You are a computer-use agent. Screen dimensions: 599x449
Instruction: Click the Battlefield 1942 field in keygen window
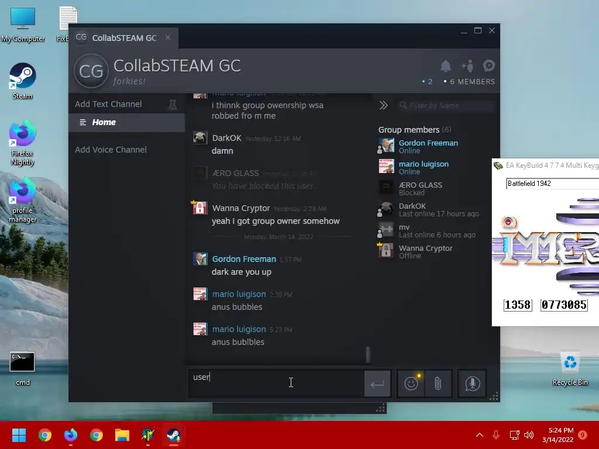coord(552,184)
